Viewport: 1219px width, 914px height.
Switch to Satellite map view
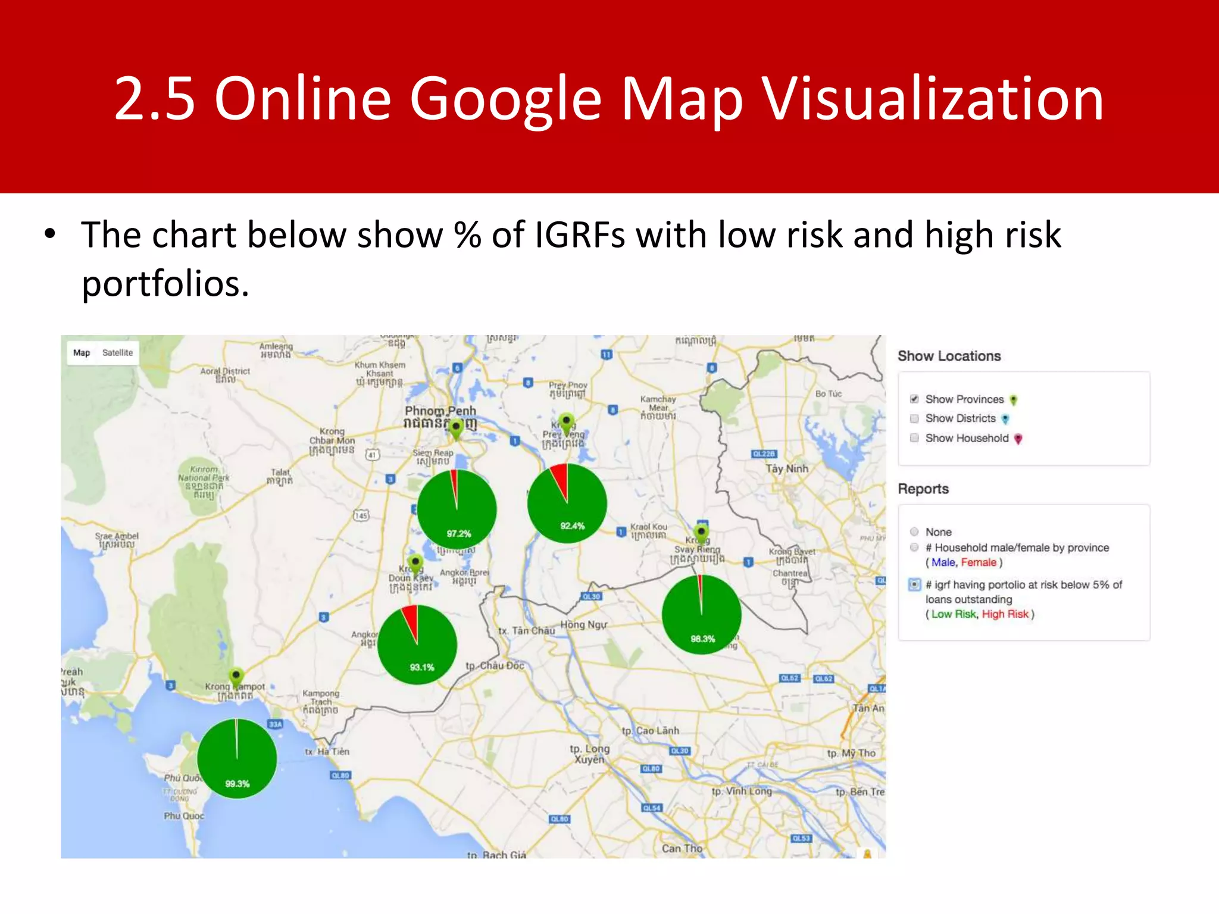(117, 353)
